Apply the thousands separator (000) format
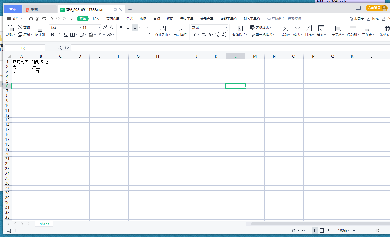This screenshot has height=237, width=390. tap(211, 35)
